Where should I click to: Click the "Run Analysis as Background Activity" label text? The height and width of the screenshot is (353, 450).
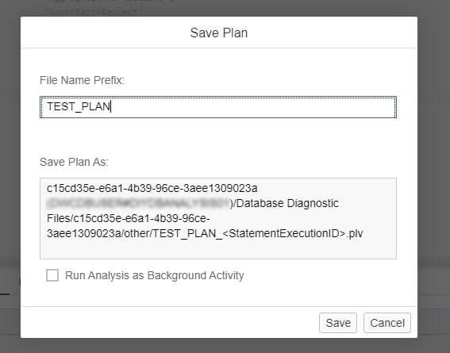coord(155,275)
